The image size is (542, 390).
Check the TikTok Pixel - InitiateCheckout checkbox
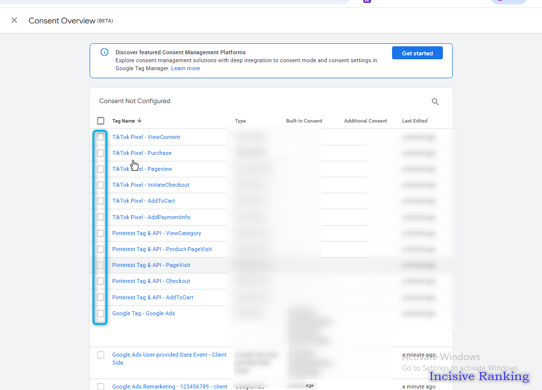coord(101,185)
